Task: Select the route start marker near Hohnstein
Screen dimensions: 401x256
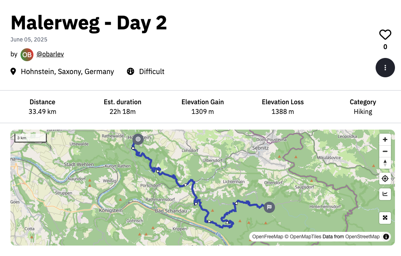Action: [138, 139]
